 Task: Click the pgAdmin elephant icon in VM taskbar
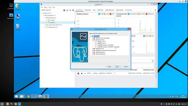pyautogui.click(x=34, y=96)
